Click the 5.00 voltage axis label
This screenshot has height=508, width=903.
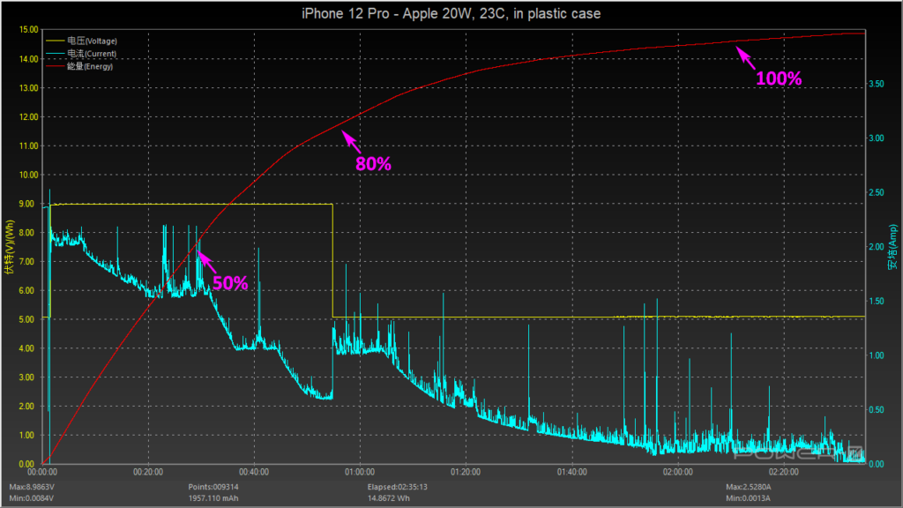point(26,319)
